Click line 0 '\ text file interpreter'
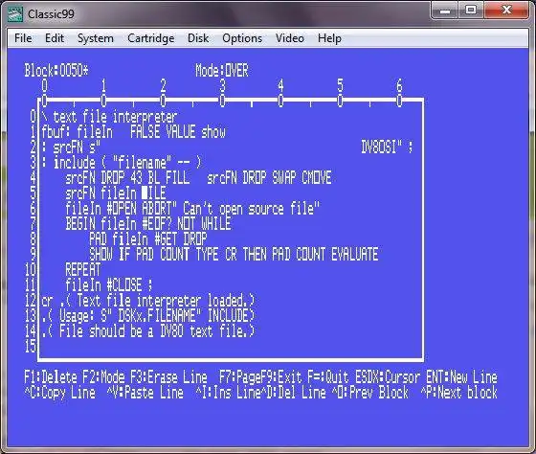 coord(109,117)
